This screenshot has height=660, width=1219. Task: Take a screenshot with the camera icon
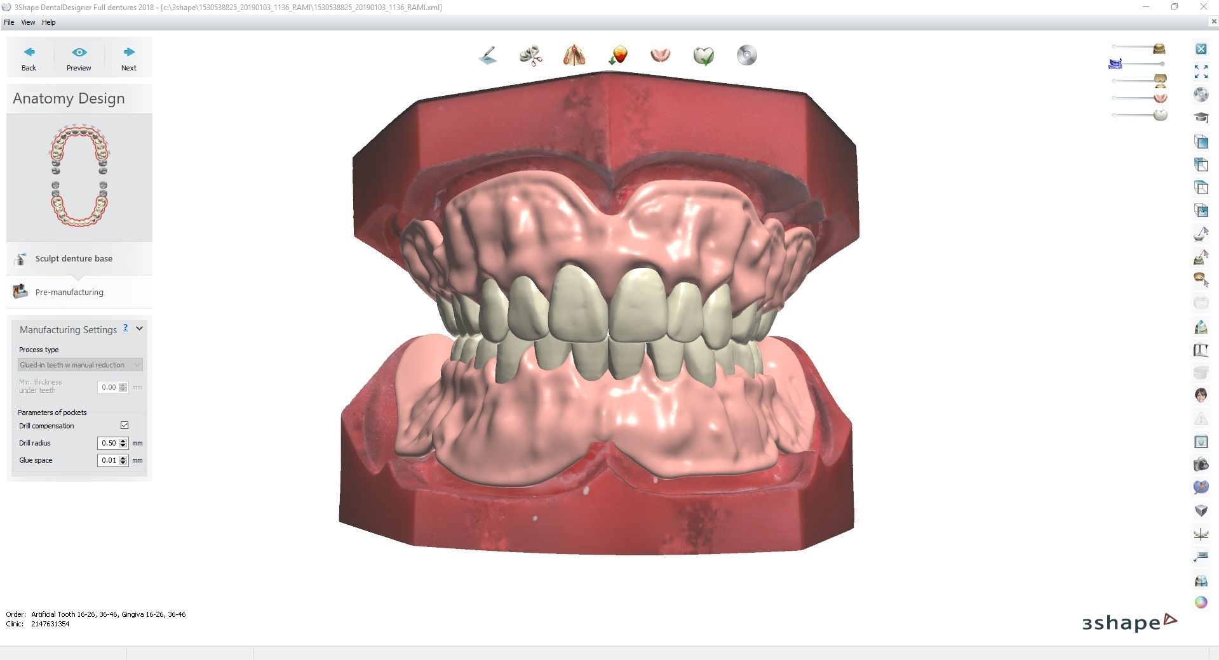point(1201,465)
